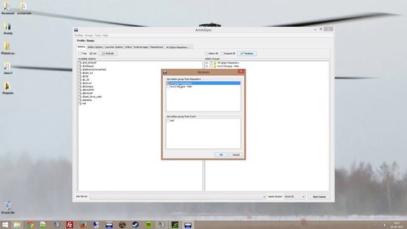Viewport: 407px width, 229px height.
Task: Switch to the Launcher Options tab
Action: point(114,47)
